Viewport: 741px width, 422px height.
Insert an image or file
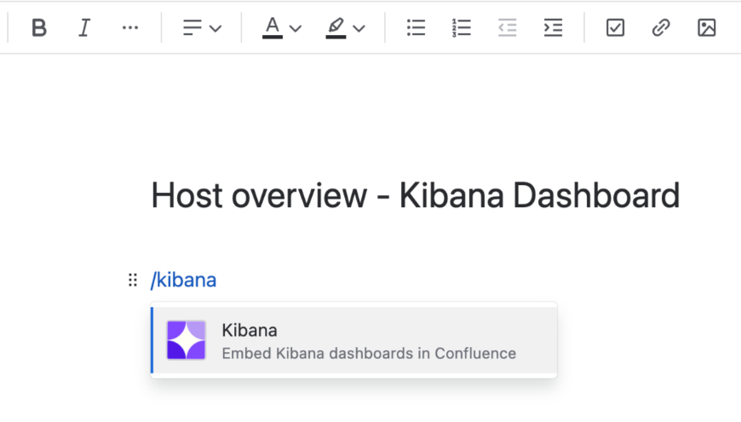(707, 28)
